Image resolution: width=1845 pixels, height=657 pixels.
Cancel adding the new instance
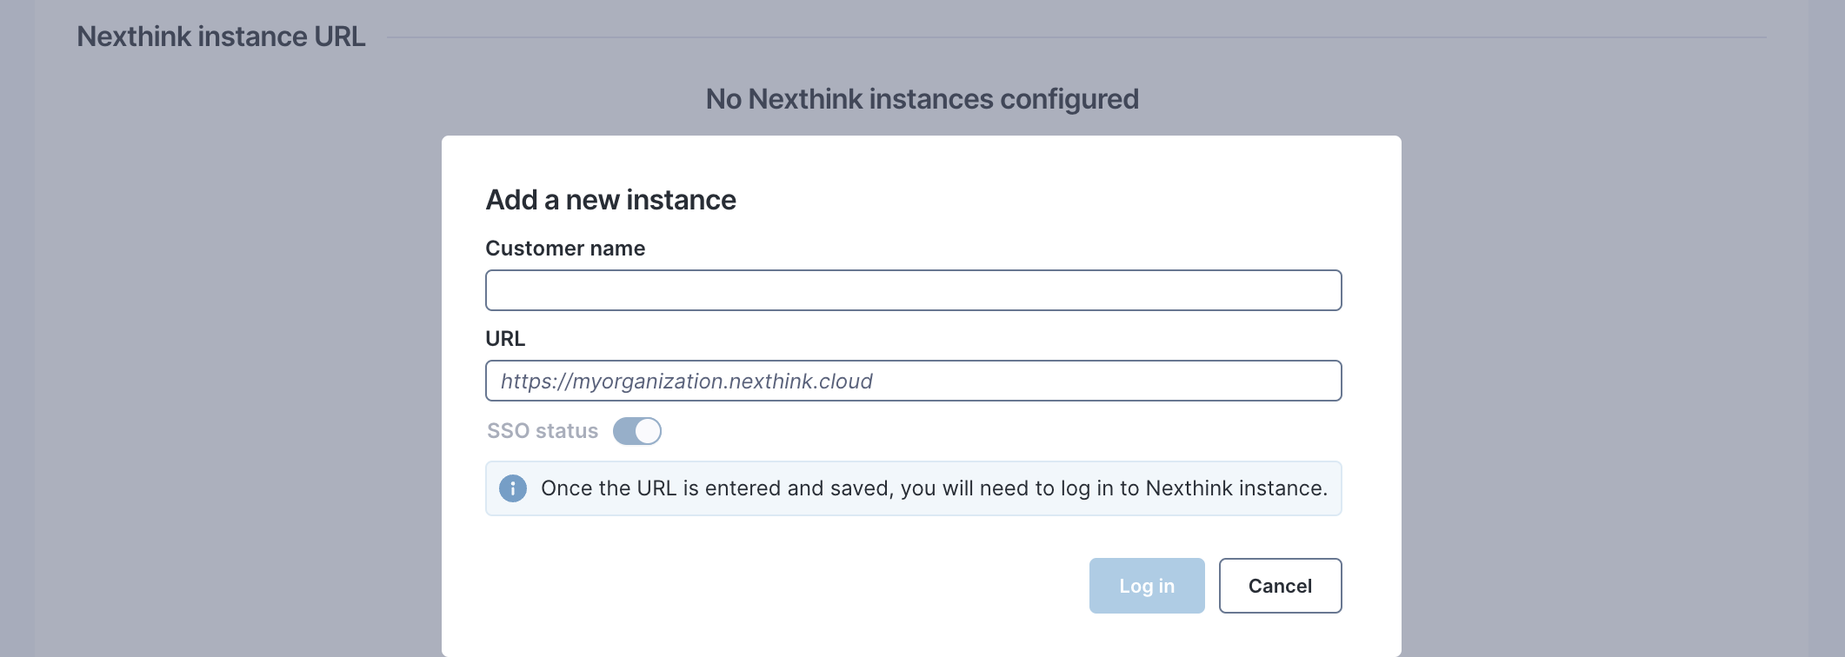coord(1279,586)
